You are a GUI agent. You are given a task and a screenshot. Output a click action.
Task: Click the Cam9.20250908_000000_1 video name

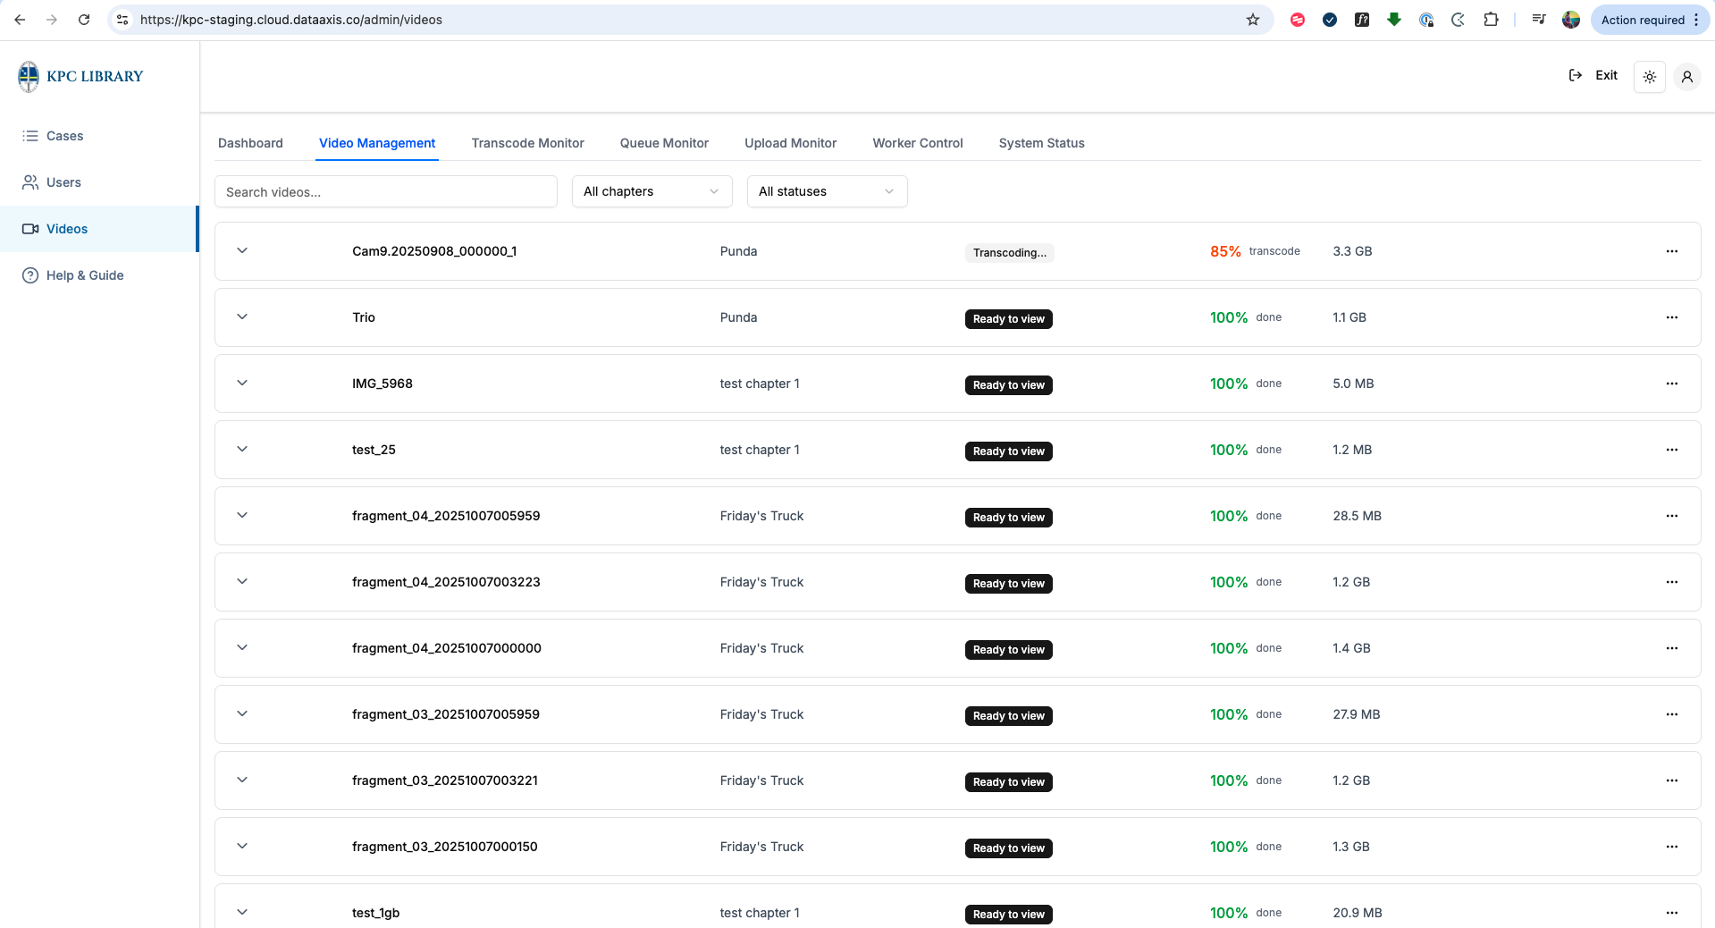point(434,251)
